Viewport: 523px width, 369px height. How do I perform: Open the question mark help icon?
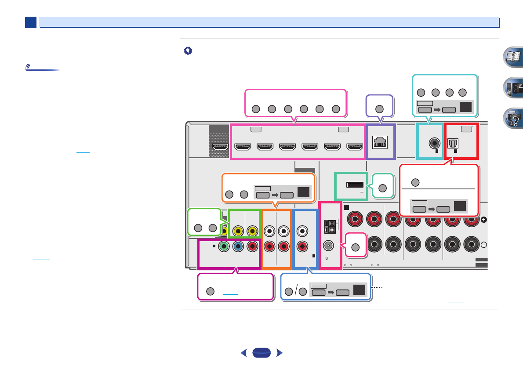click(512, 117)
